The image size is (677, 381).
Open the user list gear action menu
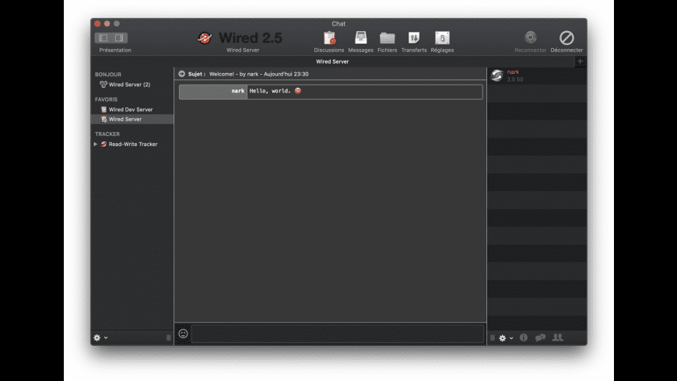[506, 338]
